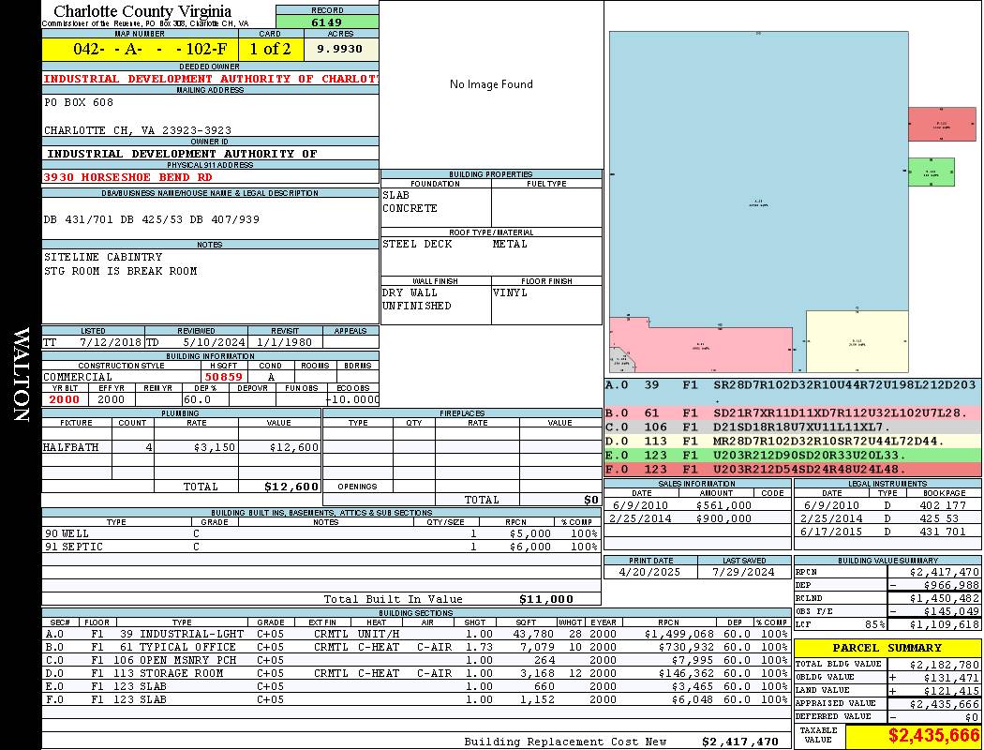Select the red deeded owner name
Screen dimensions: 984x750
pos(210,79)
